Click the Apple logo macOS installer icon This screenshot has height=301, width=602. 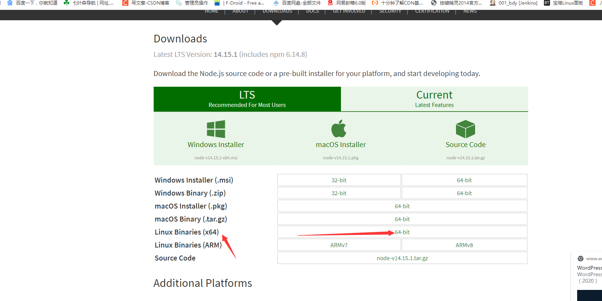[339, 128]
